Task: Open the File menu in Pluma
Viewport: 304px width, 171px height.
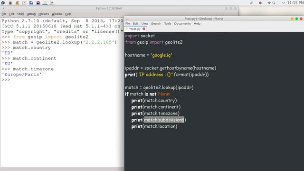Action: pos(128,23)
